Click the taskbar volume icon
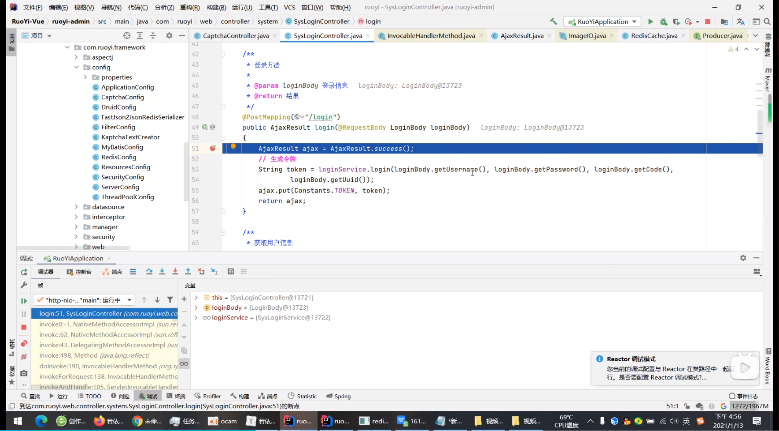This screenshot has height=431, width=779. [674, 421]
